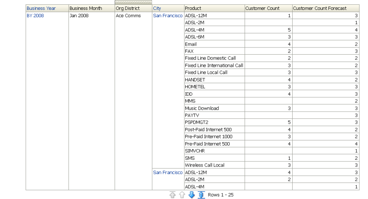Click the Fixed Line International Call product cell
Screen dimensions: 368x199
pos(214,65)
